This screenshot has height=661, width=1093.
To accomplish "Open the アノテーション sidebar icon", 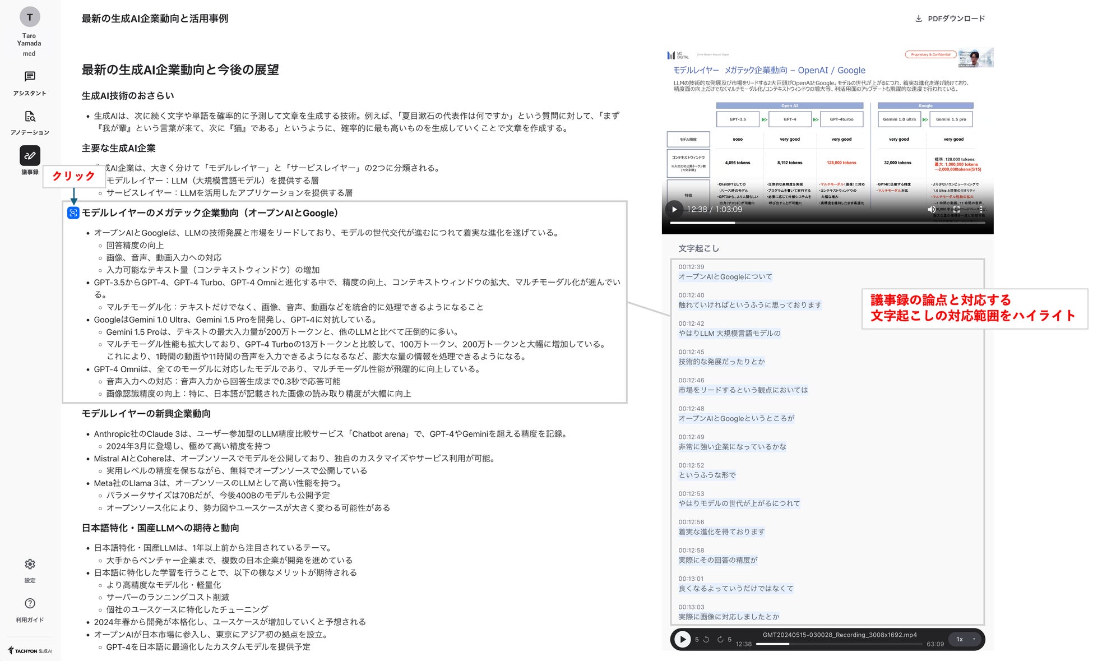I will pyautogui.click(x=30, y=117).
